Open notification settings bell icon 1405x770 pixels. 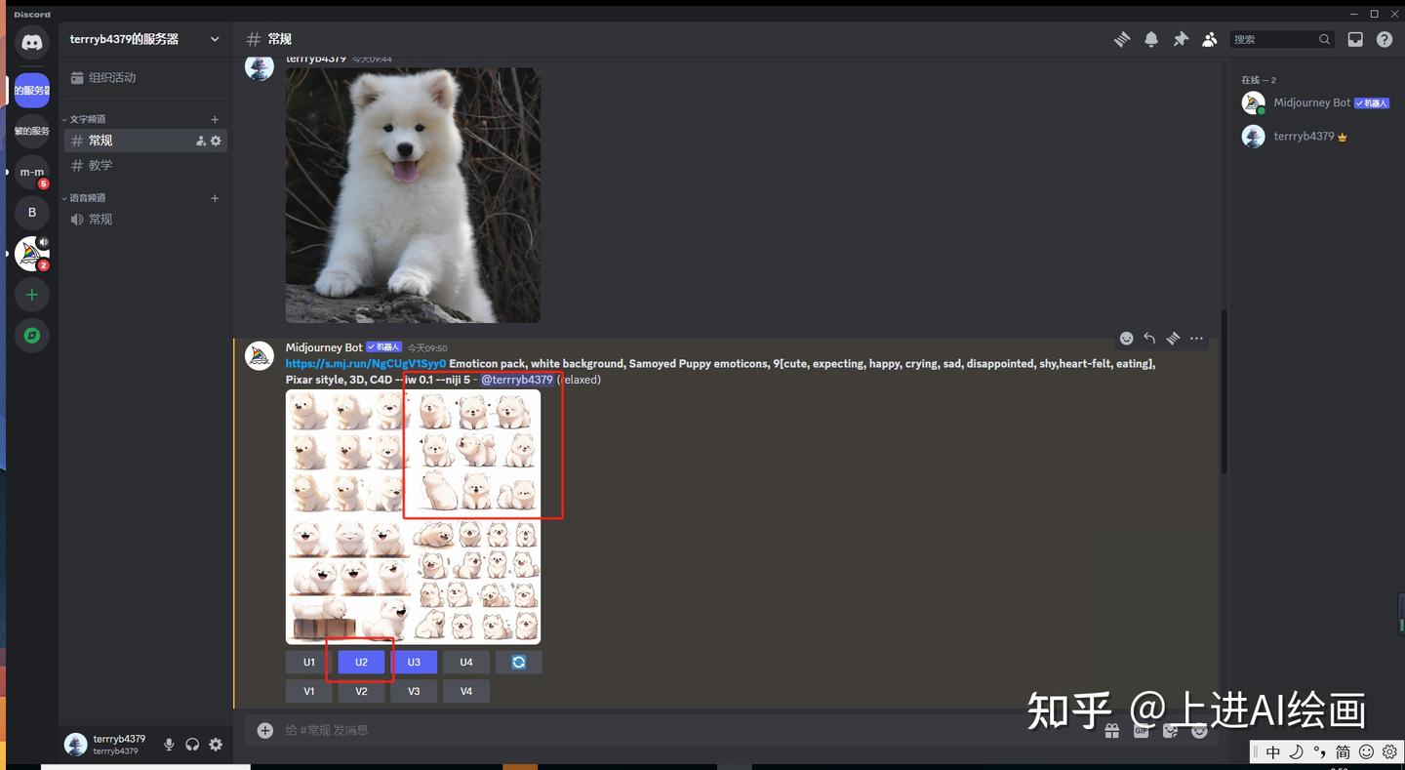pyautogui.click(x=1151, y=39)
